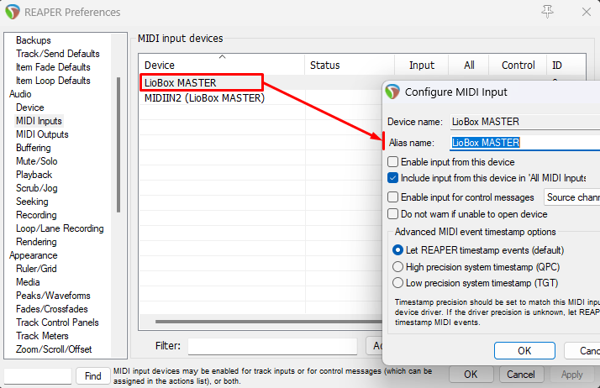Enable input from this device checkbox
Image resolution: width=600 pixels, height=388 pixels.
pyautogui.click(x=392, y=162)
